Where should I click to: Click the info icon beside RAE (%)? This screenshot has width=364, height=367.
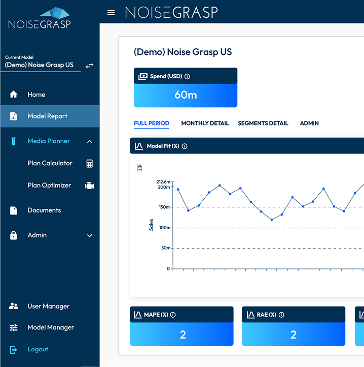281,315
